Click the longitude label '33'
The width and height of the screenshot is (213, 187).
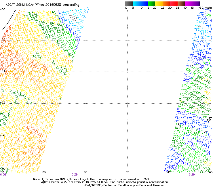44,172
